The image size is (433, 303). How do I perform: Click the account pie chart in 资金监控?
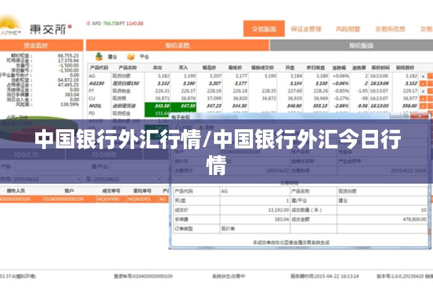click(x=37, y=129)
